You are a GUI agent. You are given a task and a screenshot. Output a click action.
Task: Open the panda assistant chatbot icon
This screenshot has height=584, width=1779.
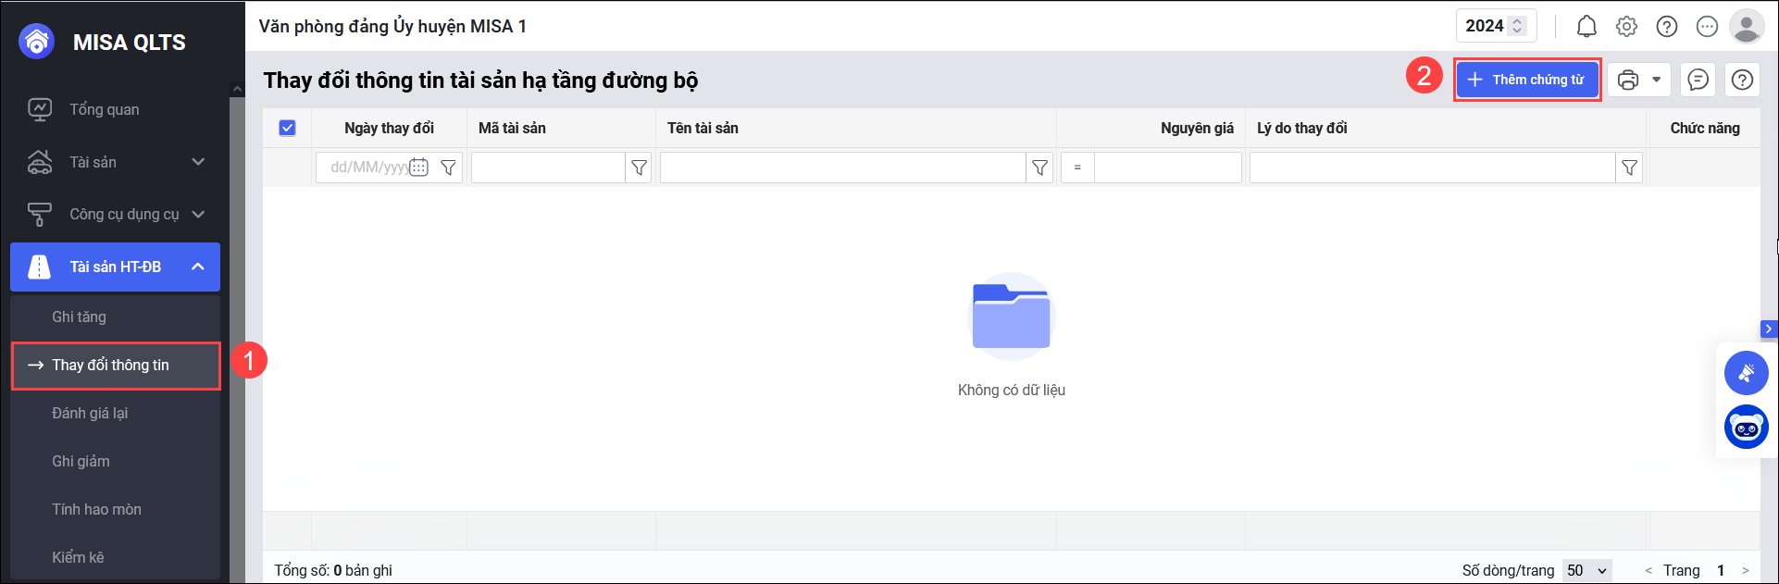[1746, 428]
